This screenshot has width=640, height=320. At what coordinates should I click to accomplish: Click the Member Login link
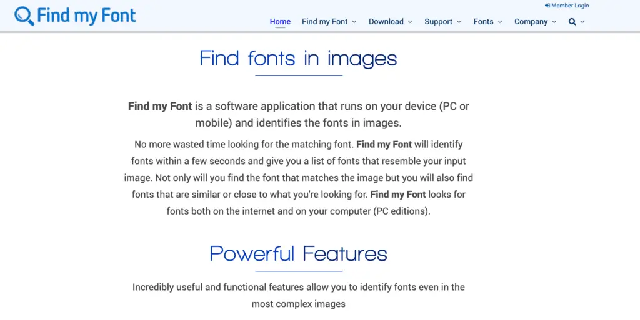tap(567, 6)
